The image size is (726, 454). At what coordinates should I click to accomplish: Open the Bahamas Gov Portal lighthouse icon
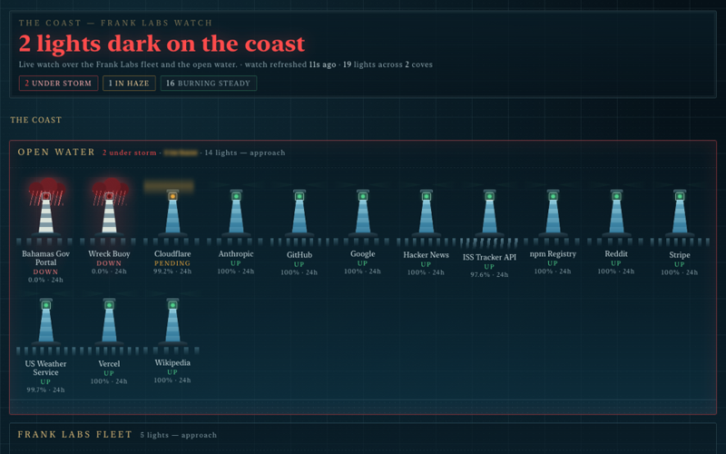[x=46, y=209]
